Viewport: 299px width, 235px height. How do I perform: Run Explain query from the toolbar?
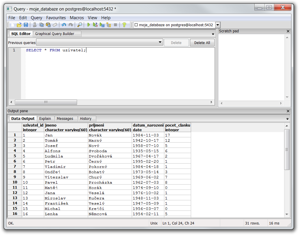pyautogui.click(x=108, y=25)
